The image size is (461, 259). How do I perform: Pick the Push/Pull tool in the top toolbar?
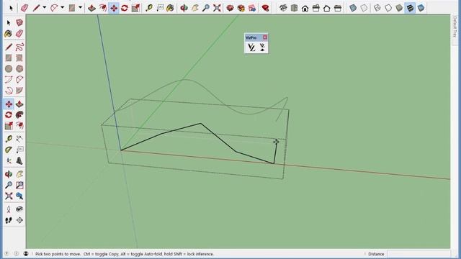tap(91, 8)
